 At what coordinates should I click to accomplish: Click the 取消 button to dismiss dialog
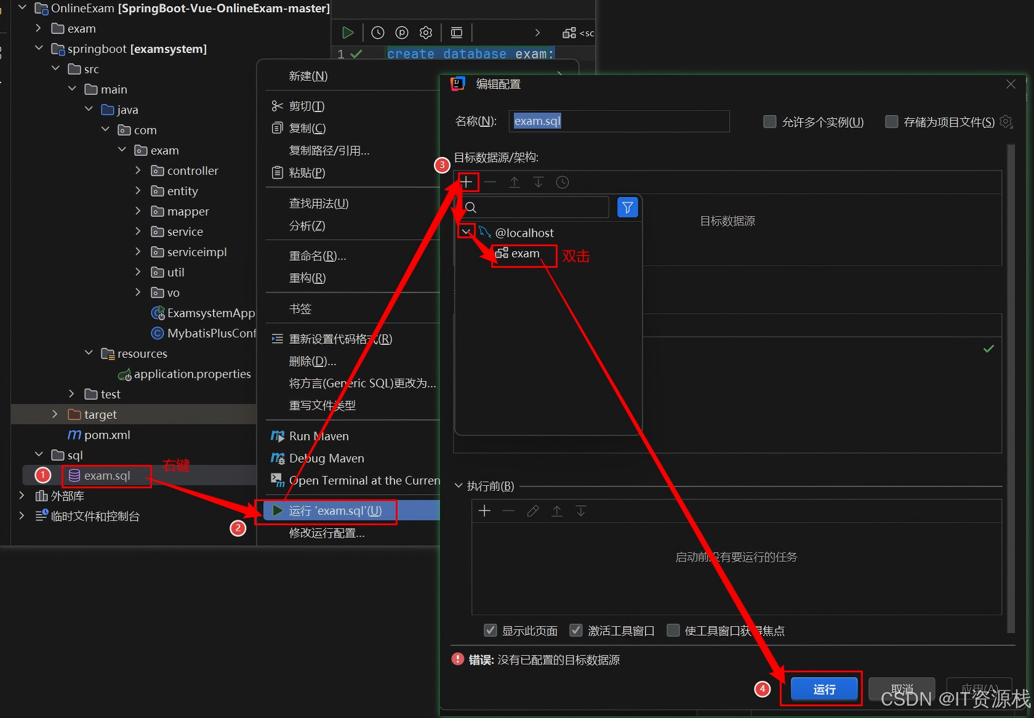[901, 690]
